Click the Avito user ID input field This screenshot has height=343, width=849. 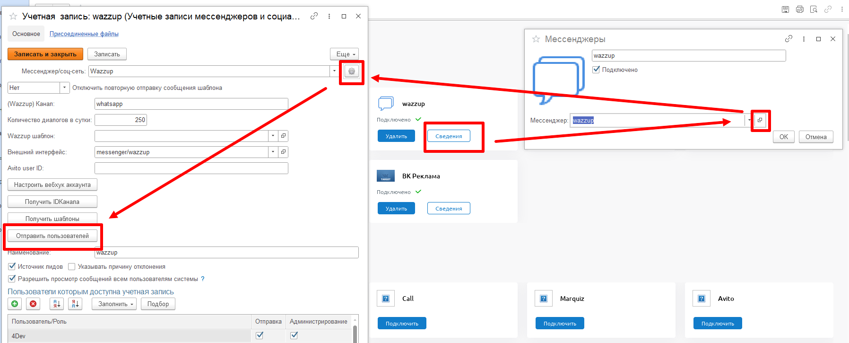point(191,168)
